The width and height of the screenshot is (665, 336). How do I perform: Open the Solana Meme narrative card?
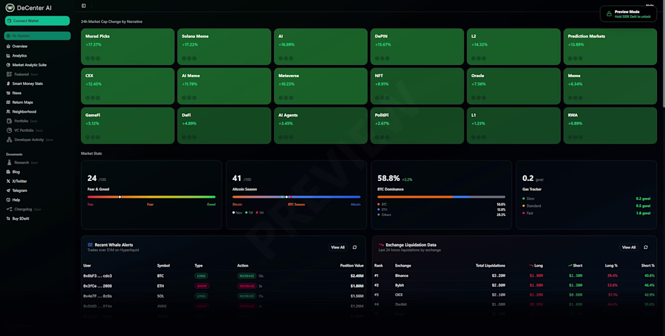224,46
